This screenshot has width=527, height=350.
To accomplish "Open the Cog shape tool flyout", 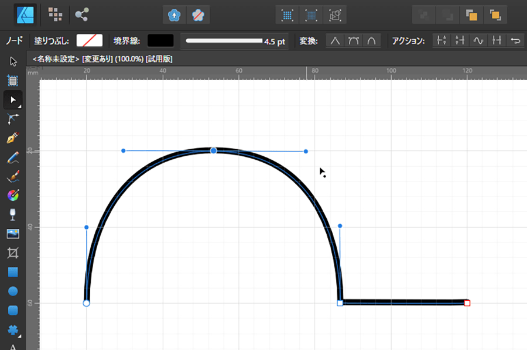I will 13,330.
